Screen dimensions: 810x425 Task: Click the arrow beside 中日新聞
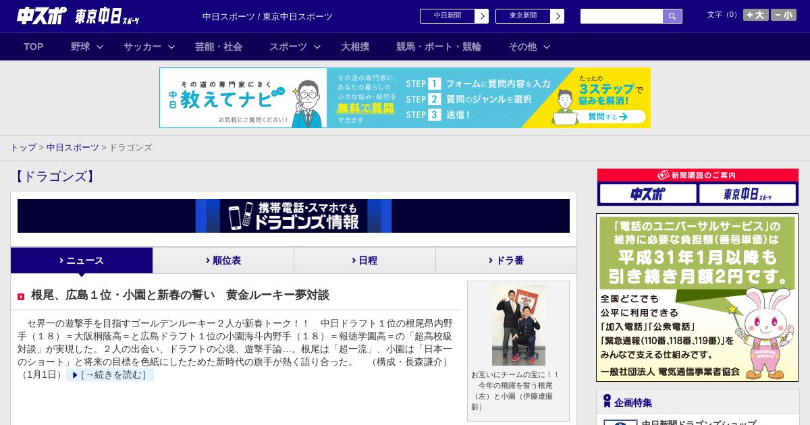(x=482, y=16)
